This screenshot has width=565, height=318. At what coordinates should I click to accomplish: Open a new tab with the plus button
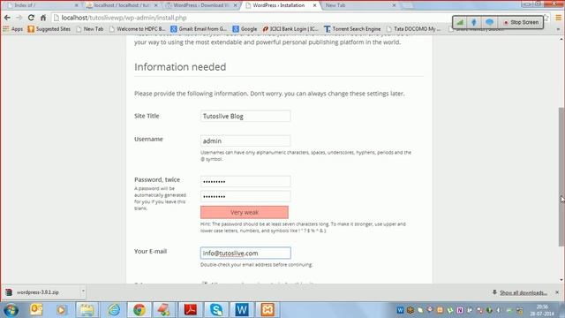pos(407,5)
